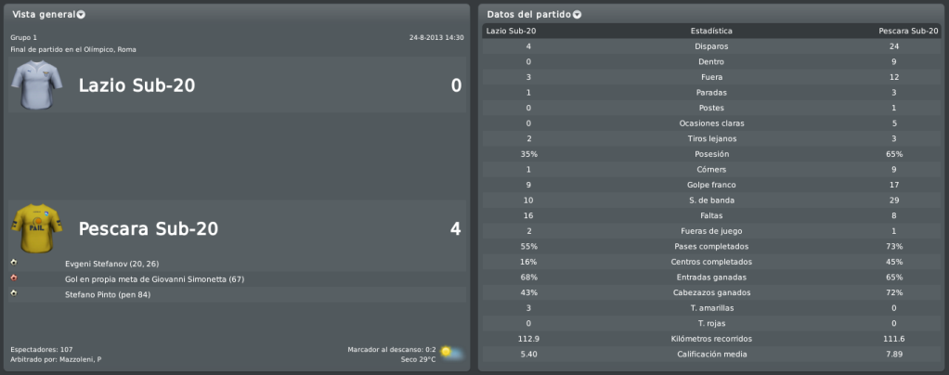Image resolution: width=949 pixels, height=375 pixels.
Task: Select Stefano Pinto (pen 84) entry
Action: [x=108, y=295]
